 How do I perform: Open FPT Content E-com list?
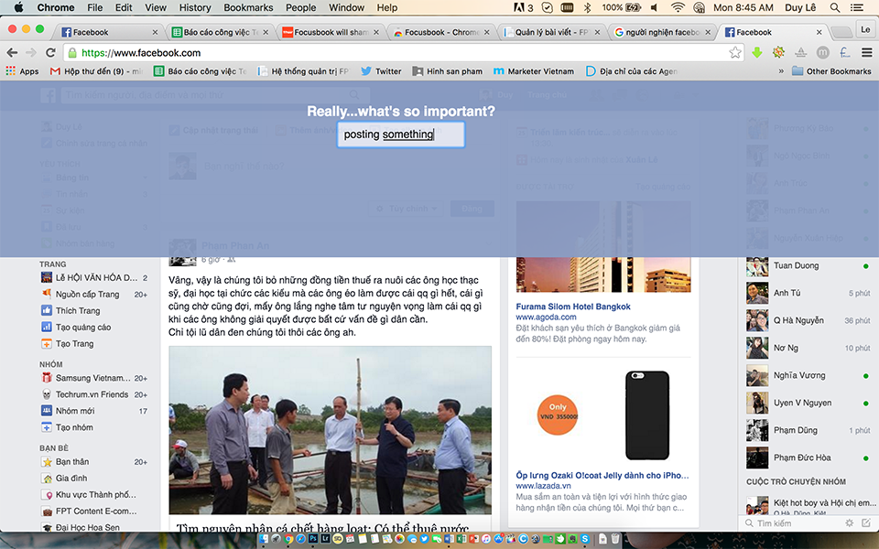pyautogui.click(x=89, y=511)
